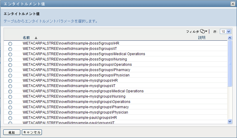Open the rows-per-page (行) dropdown

pos(225,31)
